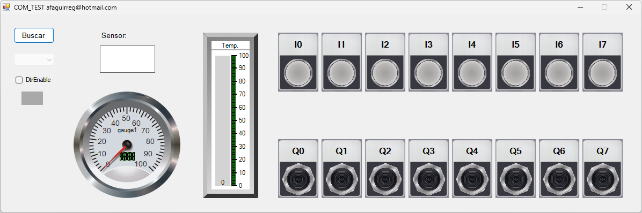
Task: Enable the DtrEnable checkbox
Action: coord(19,80)
